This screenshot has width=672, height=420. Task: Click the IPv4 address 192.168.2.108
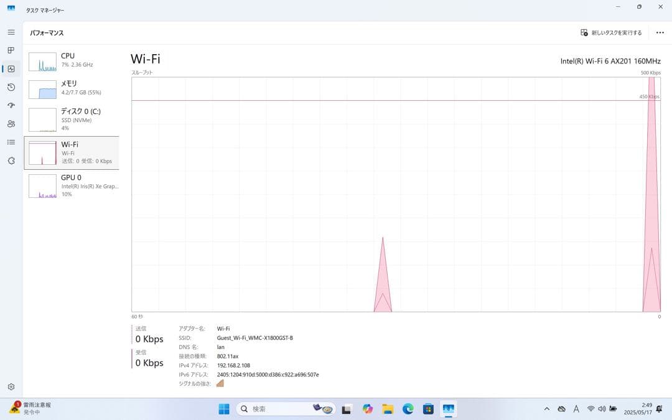click(233, 366)
